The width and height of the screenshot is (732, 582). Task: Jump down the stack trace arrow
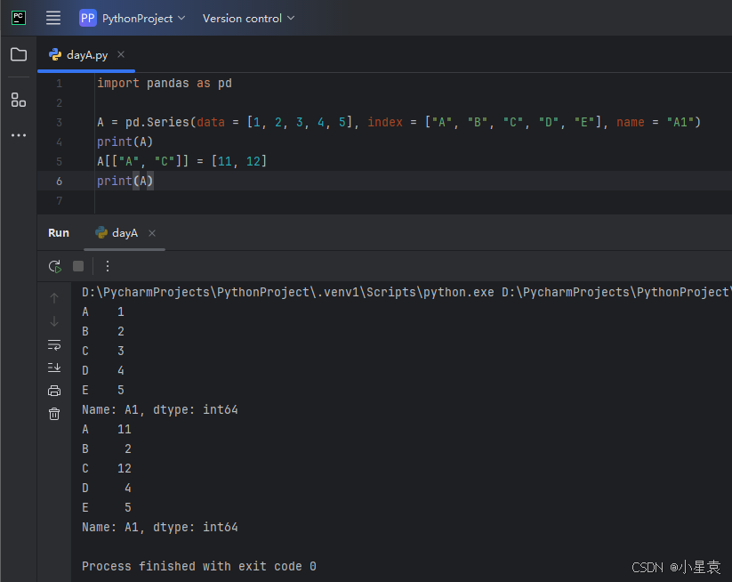point(54,321)
